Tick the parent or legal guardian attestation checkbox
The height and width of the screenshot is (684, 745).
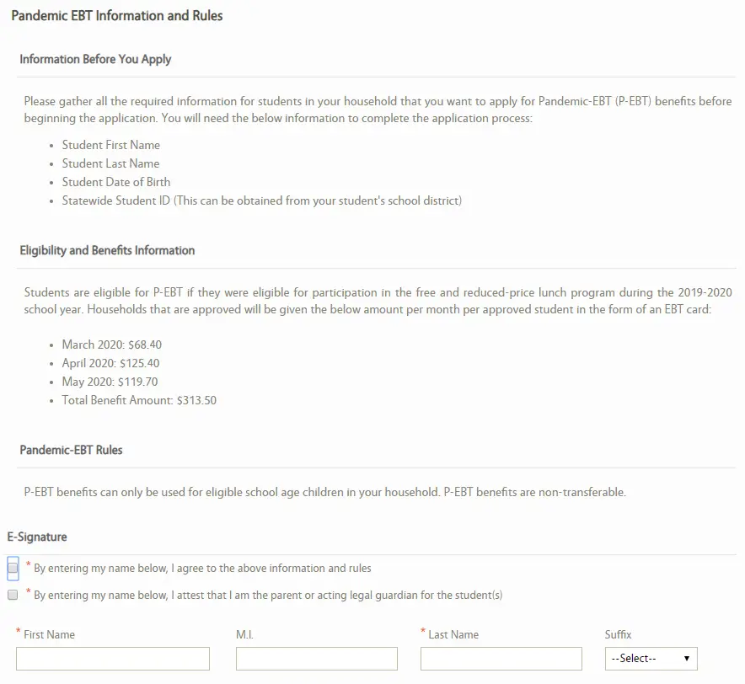13,595
